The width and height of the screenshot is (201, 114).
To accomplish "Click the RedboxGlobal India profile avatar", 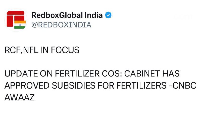I will point(16,20).
